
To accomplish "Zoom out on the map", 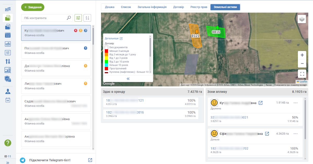I will tap(302, 63).
